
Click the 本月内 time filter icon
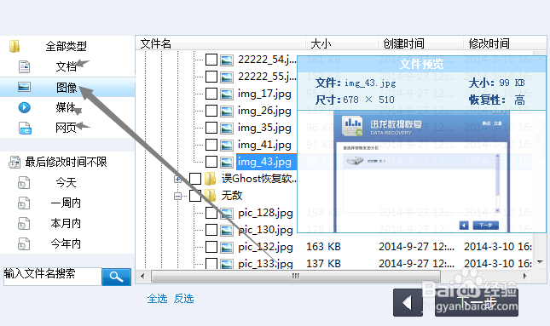coord(24,223)
